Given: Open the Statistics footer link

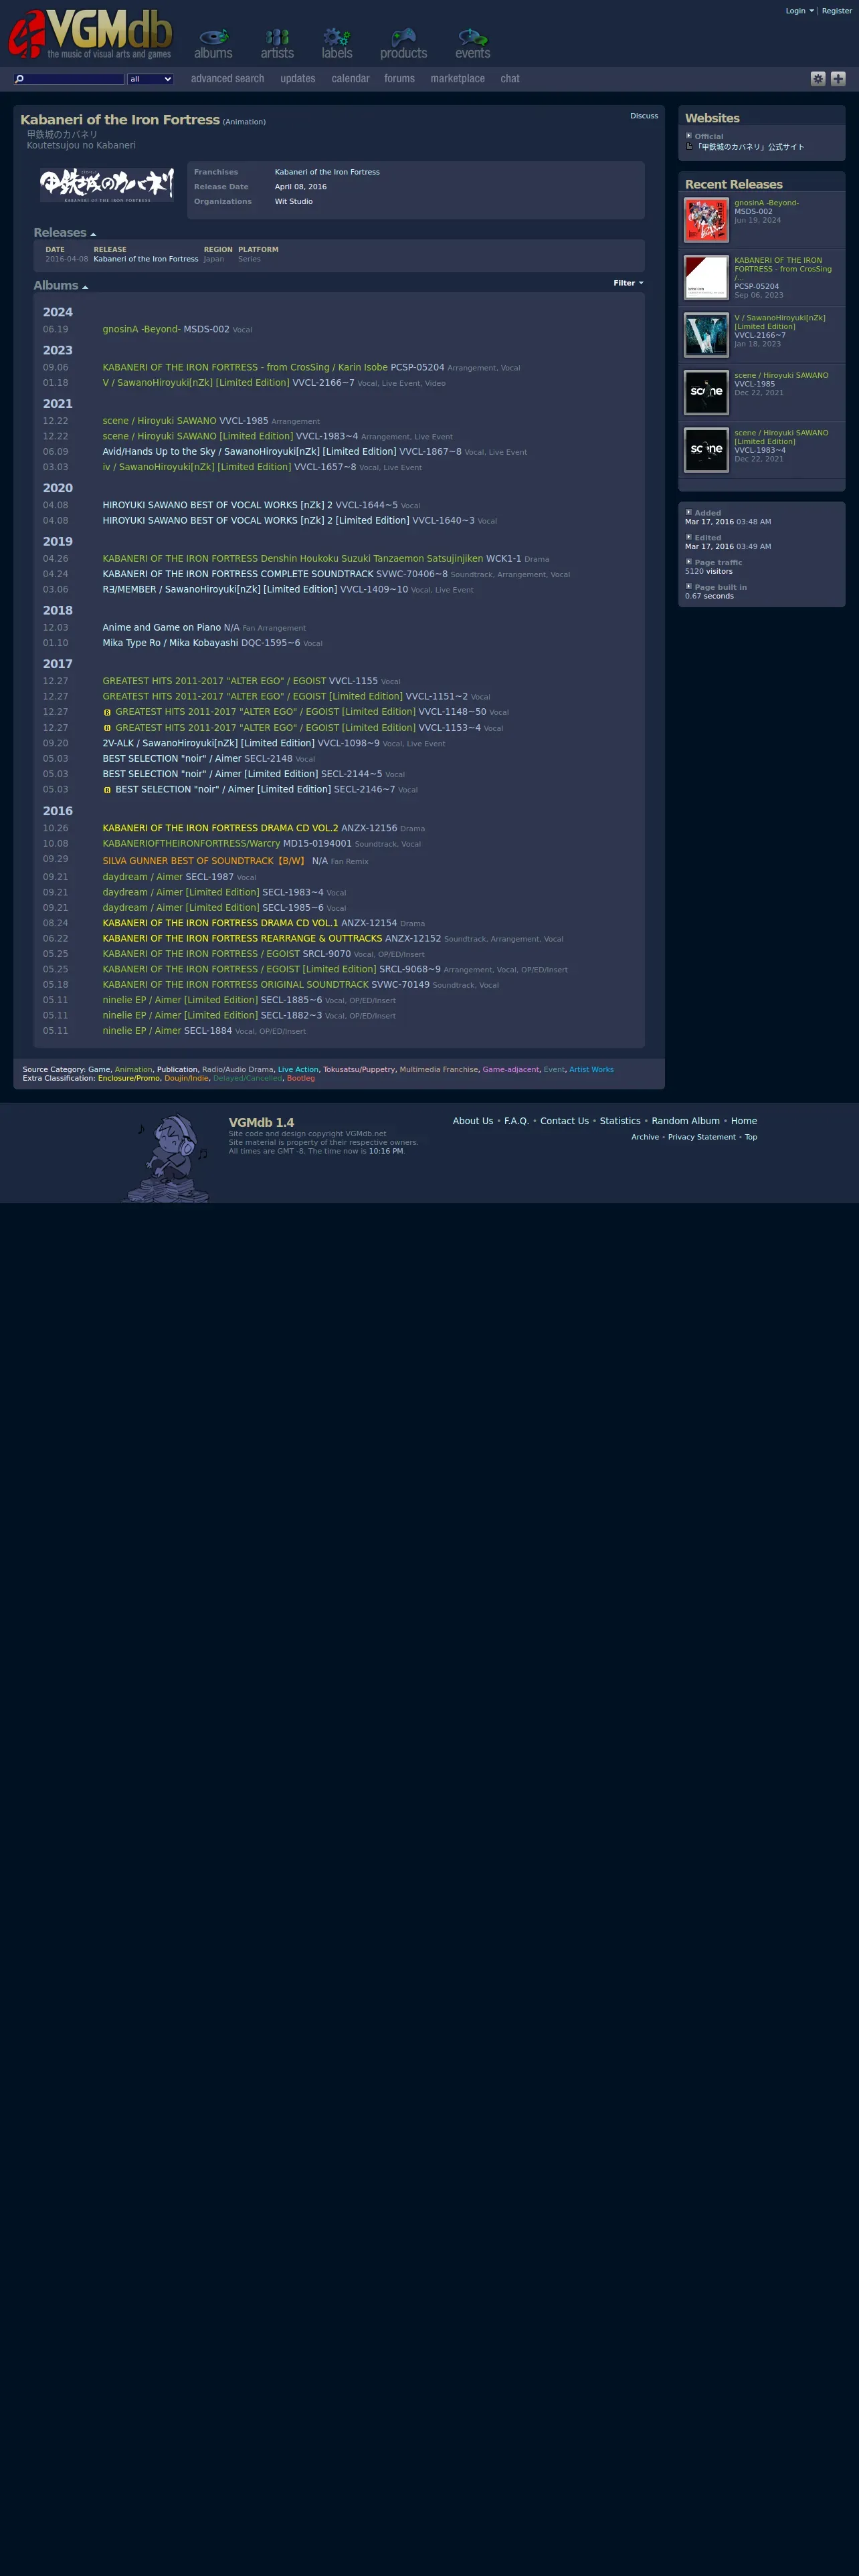Looking at the screenshot, I should [x=620, y=1121].
